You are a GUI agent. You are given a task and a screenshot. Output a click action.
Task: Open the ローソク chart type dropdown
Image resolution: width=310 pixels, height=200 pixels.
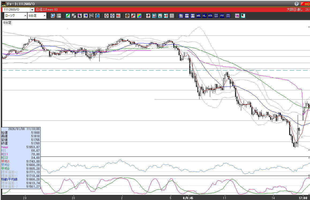pyautogui.click(x=15, y=16)
